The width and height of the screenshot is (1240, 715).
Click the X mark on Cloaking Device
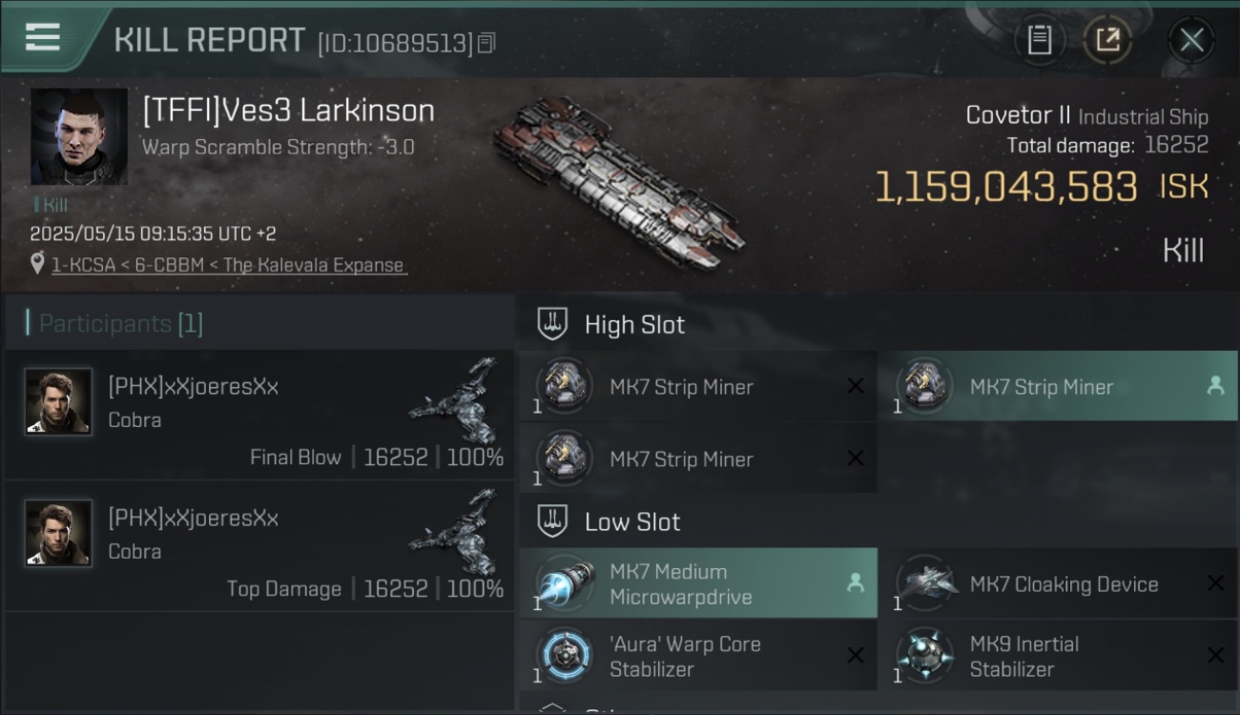click(1215, 583)
